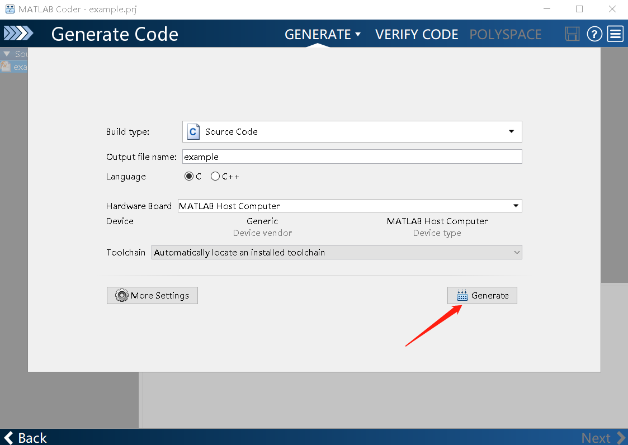Screen dimensions: 628x445
Task: Expand the Toolchain combo box
Action: [337, 252]
